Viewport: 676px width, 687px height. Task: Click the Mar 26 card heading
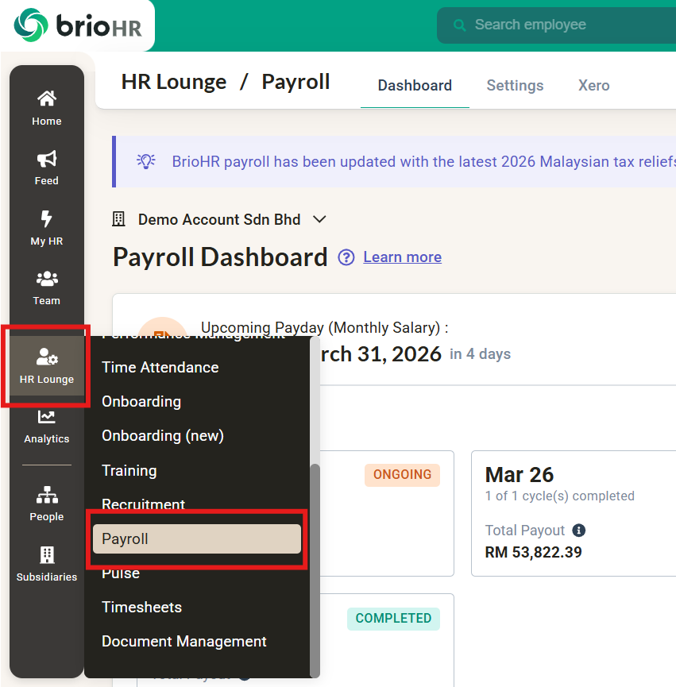tap(520, 474)
